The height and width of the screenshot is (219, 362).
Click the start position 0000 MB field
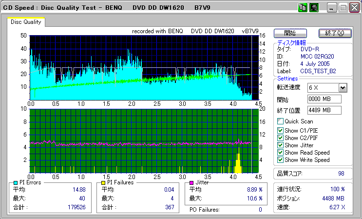[324, 100]
